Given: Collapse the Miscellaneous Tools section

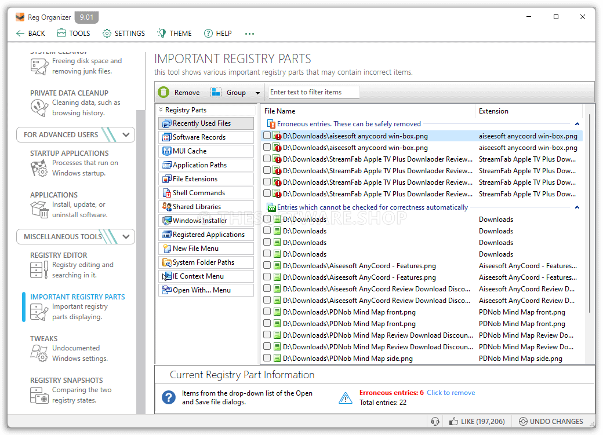Looking at the screenshot, I should (x=126, y=236).
